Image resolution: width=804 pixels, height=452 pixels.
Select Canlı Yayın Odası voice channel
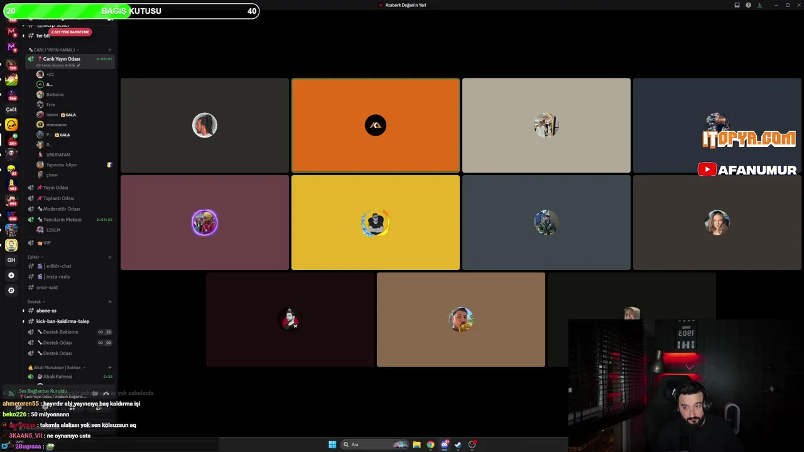(x=70, y=61)
